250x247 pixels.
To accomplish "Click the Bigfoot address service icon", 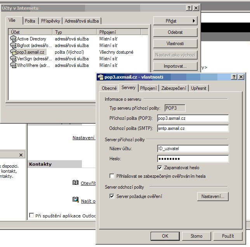I will (x=13, y=46).
